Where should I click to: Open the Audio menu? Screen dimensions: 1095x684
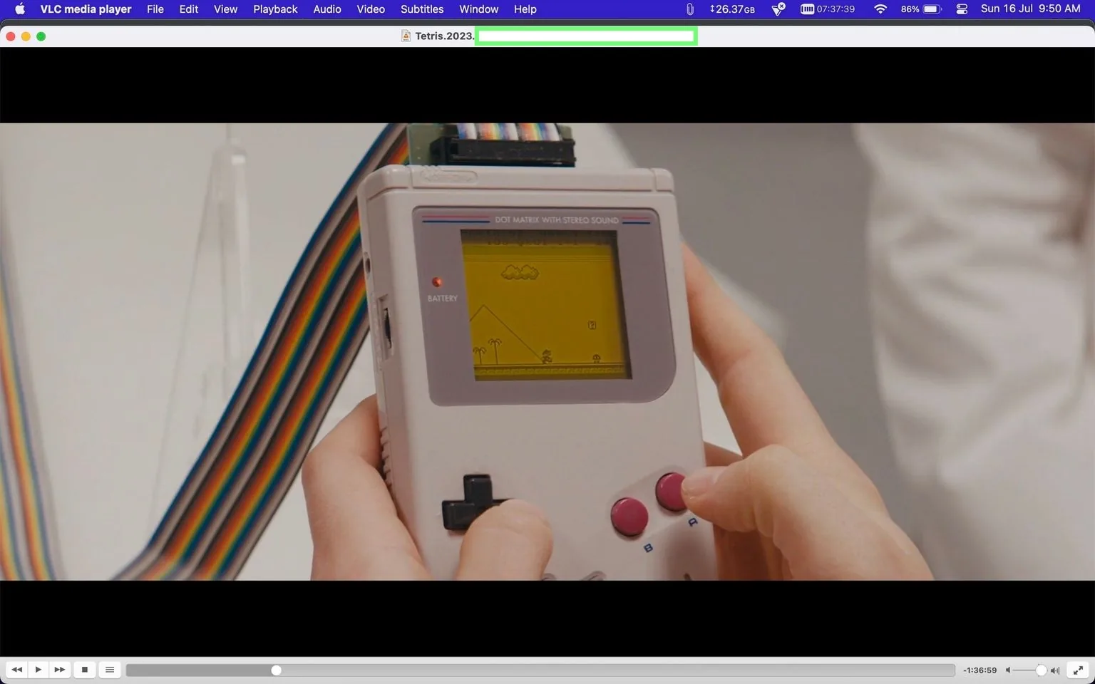tap(327, 9)
